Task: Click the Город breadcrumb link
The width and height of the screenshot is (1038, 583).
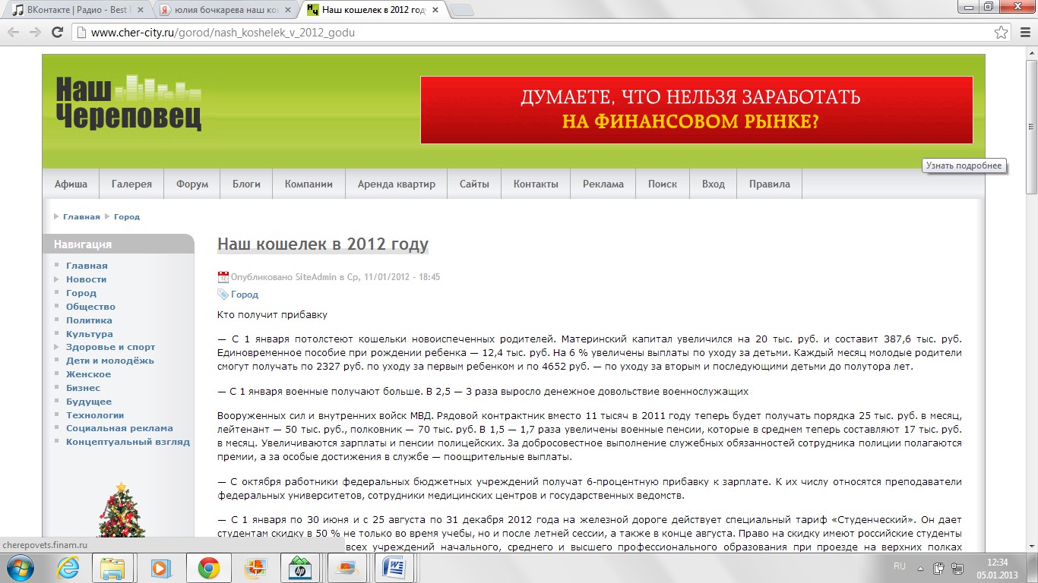Action: (127, 217)
